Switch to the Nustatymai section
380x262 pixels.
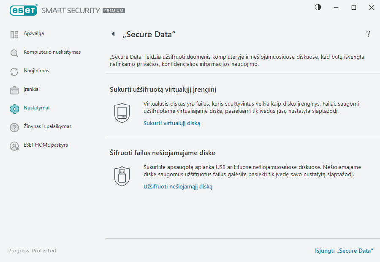(x=37, y=108)
